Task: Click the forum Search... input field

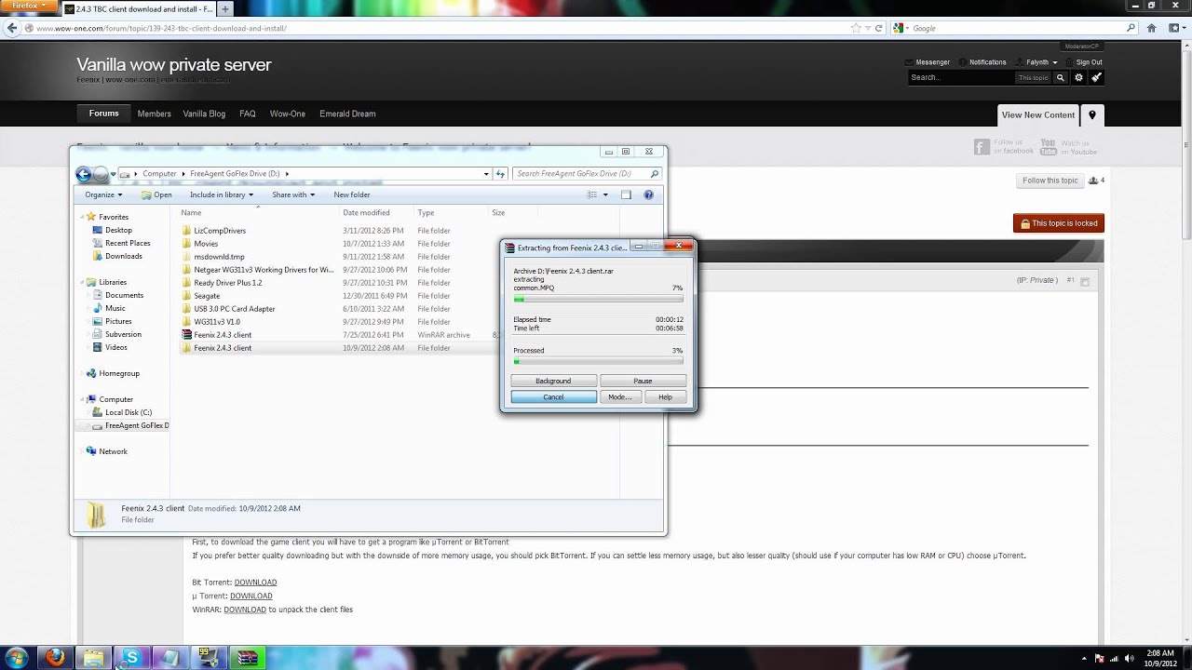Action: [961, 77]
